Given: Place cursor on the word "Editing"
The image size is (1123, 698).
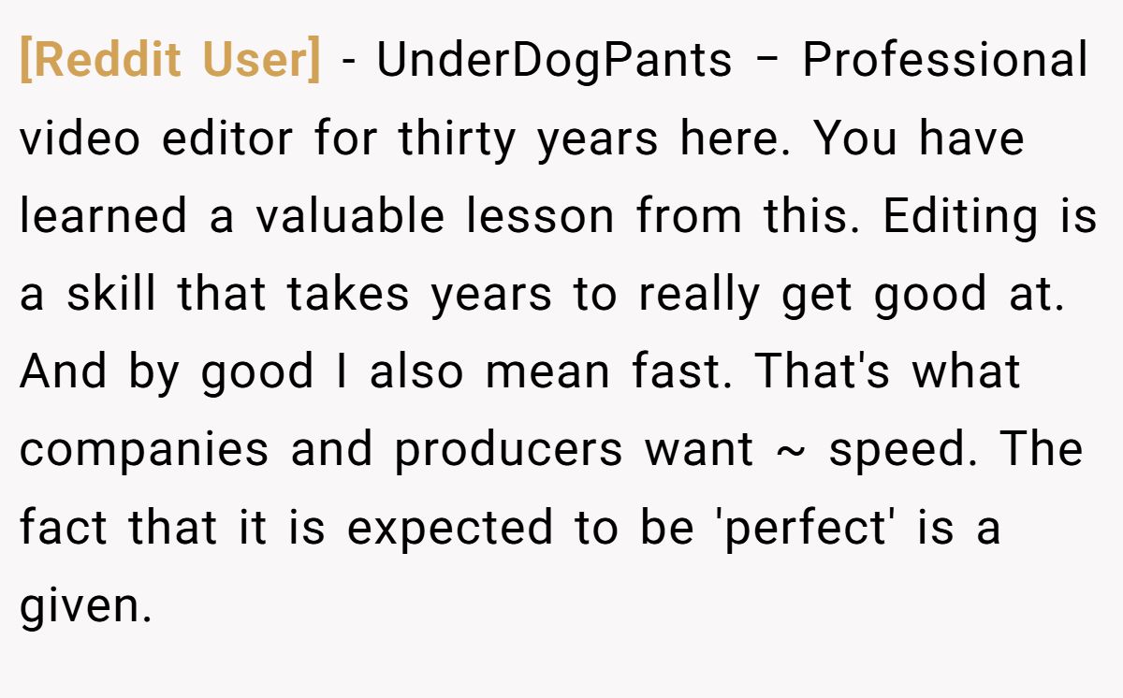Looking at the screenshot, I should pos(961,217).
